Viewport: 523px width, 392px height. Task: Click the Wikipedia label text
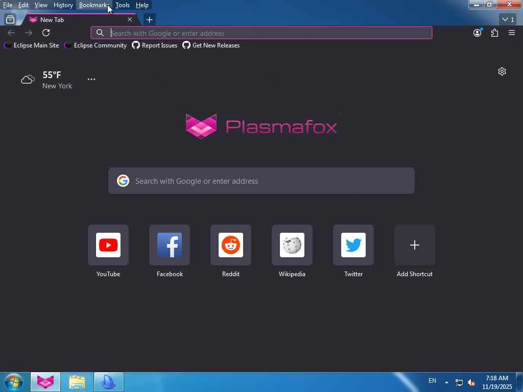[292, 274]
